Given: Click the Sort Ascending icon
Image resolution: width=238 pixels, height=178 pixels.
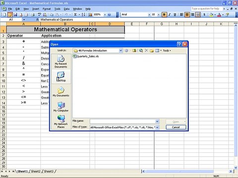Looking at the screenshot, I should (x=83, y=15).
